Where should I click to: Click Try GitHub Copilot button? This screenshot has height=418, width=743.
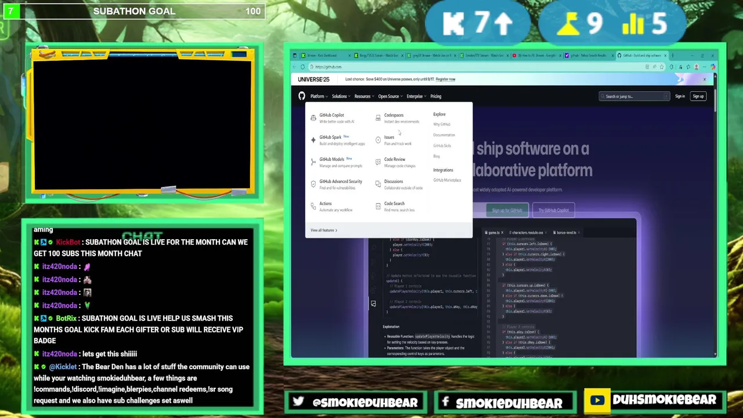point(553,210)
